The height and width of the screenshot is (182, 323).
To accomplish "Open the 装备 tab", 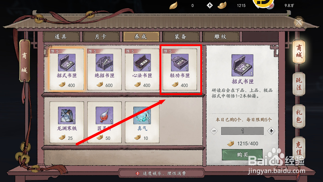I will tap(181, 37).
